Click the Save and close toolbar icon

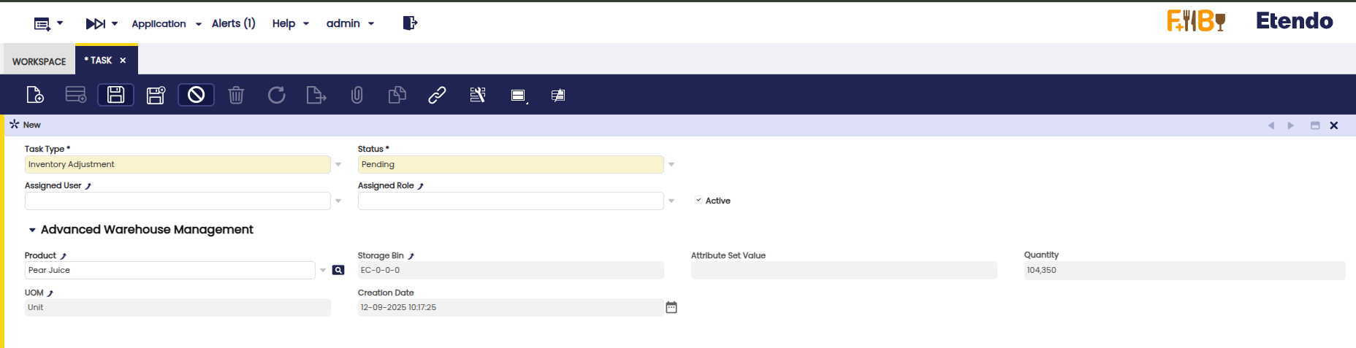pyautogui.click(x=156, y=95)
